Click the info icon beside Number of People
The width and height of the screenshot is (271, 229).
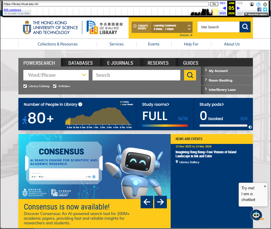pos(80,104)
